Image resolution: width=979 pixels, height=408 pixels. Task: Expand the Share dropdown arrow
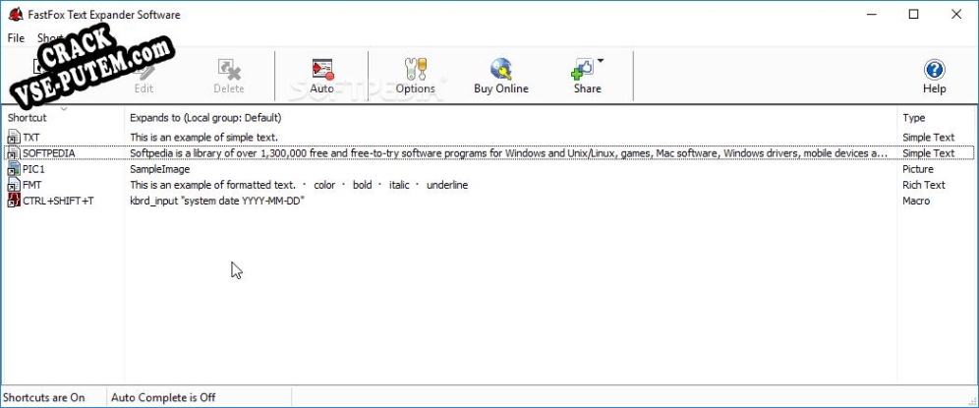[600, 61]
